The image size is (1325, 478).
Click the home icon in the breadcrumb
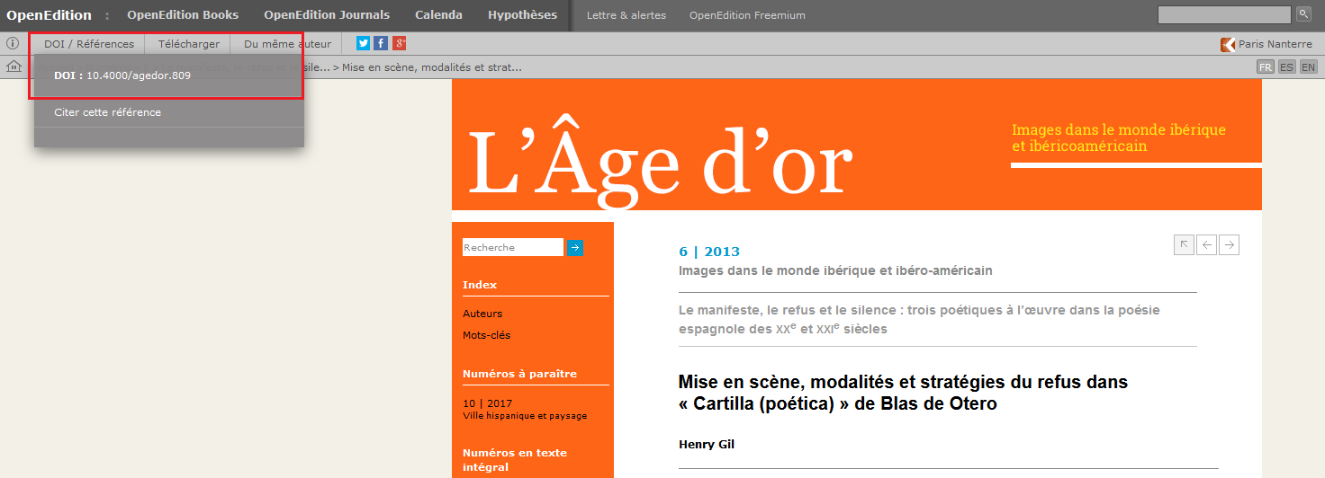(x=14, y=66)
